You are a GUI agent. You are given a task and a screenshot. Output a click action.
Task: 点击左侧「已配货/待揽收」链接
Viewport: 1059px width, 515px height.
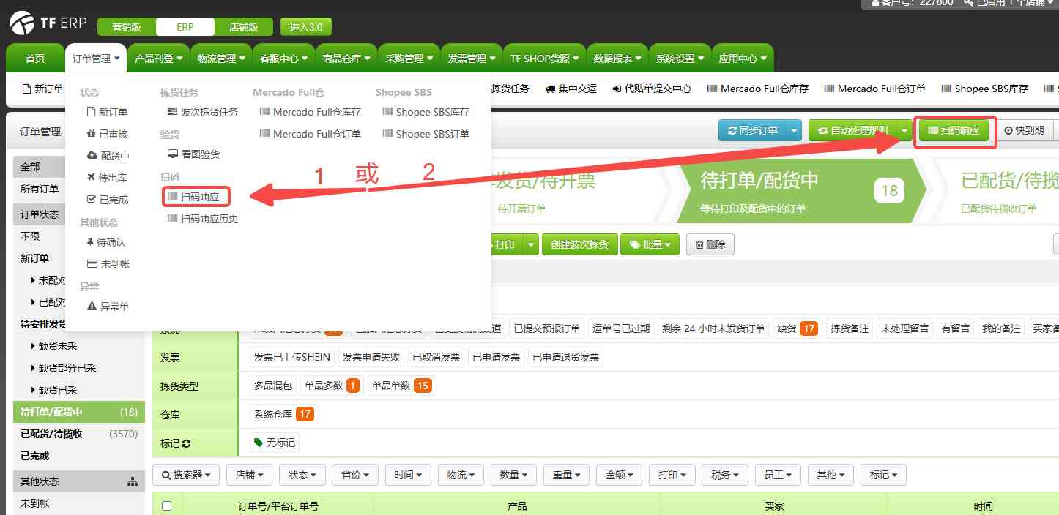point(51,434)
